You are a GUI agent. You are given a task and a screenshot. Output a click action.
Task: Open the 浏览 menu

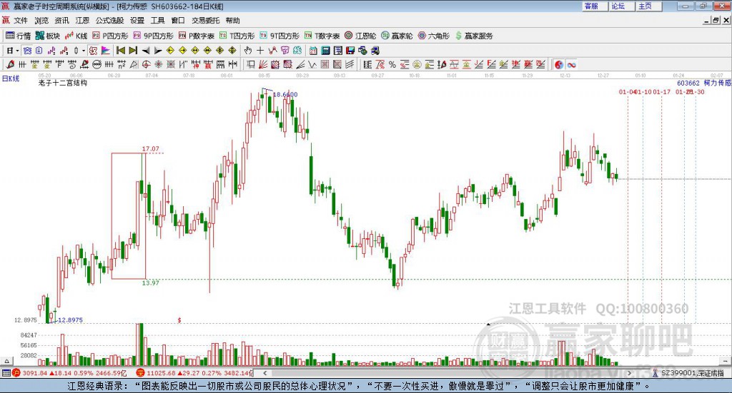[x=41, y=21]
